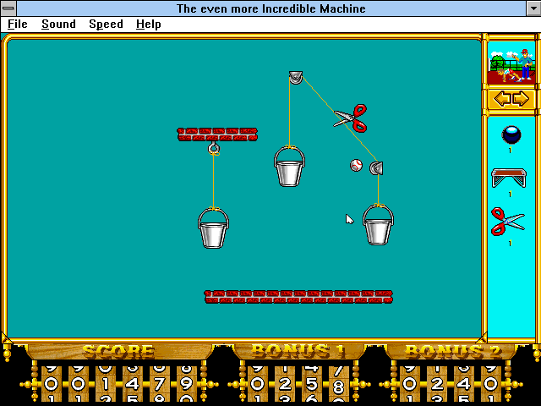
Task: Open the Sound menu
Action: [x=58, y=25]
